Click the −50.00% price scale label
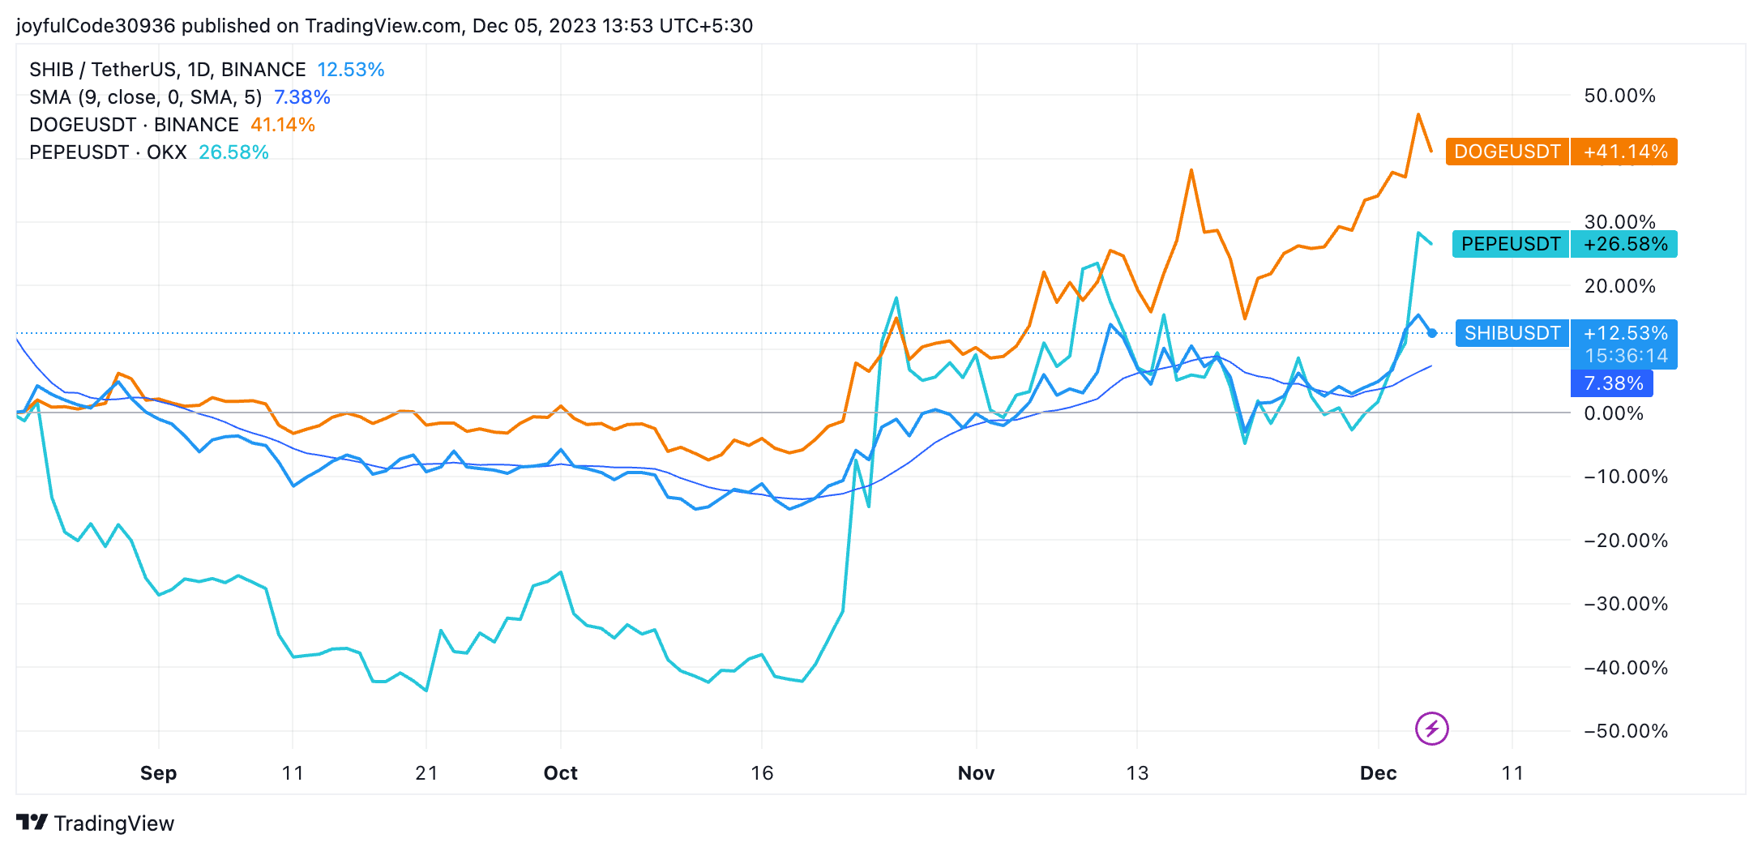The image size is (1762, 851). [x=1626, y=731]
